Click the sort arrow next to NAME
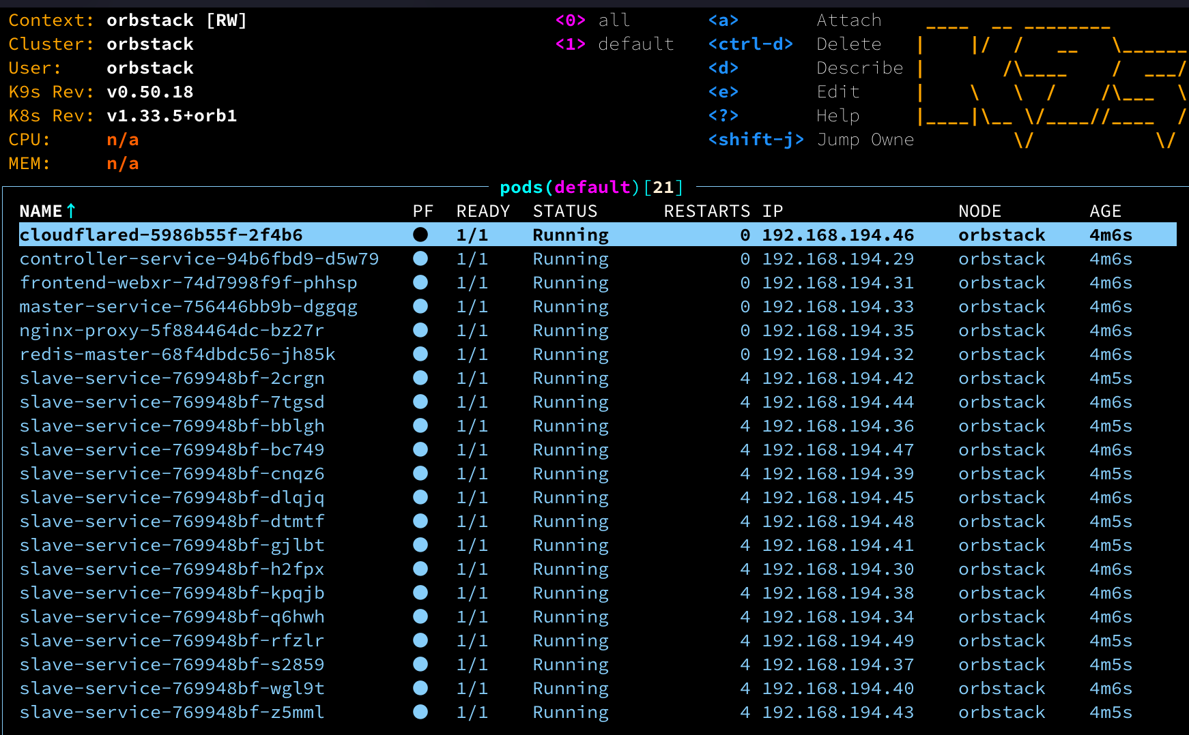The width and height of the screenshot is (1189, 735). click(x=71, y=211)
